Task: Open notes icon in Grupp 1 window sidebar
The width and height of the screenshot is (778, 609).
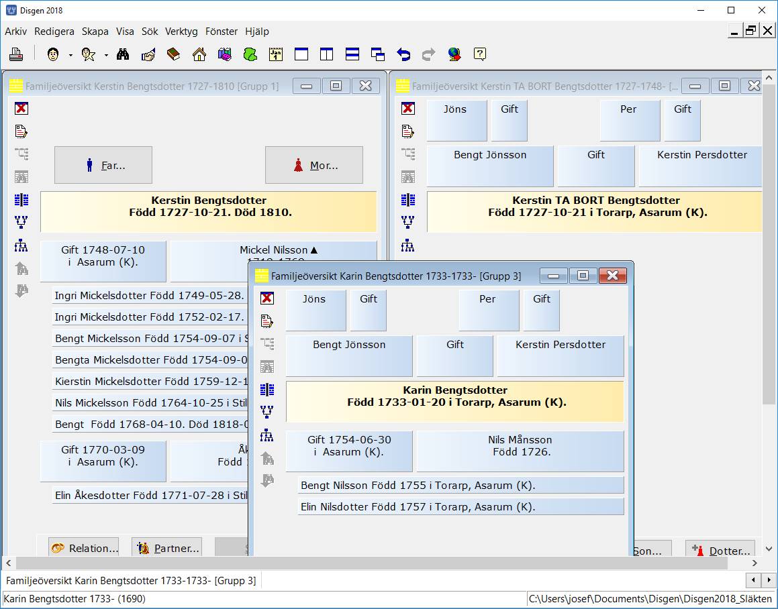Action: (x=21, y=131)
